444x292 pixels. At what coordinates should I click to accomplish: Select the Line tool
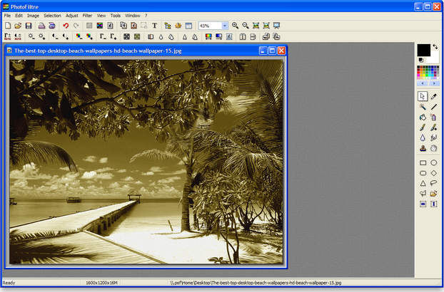pyautogui.click(x=433, y=107)
